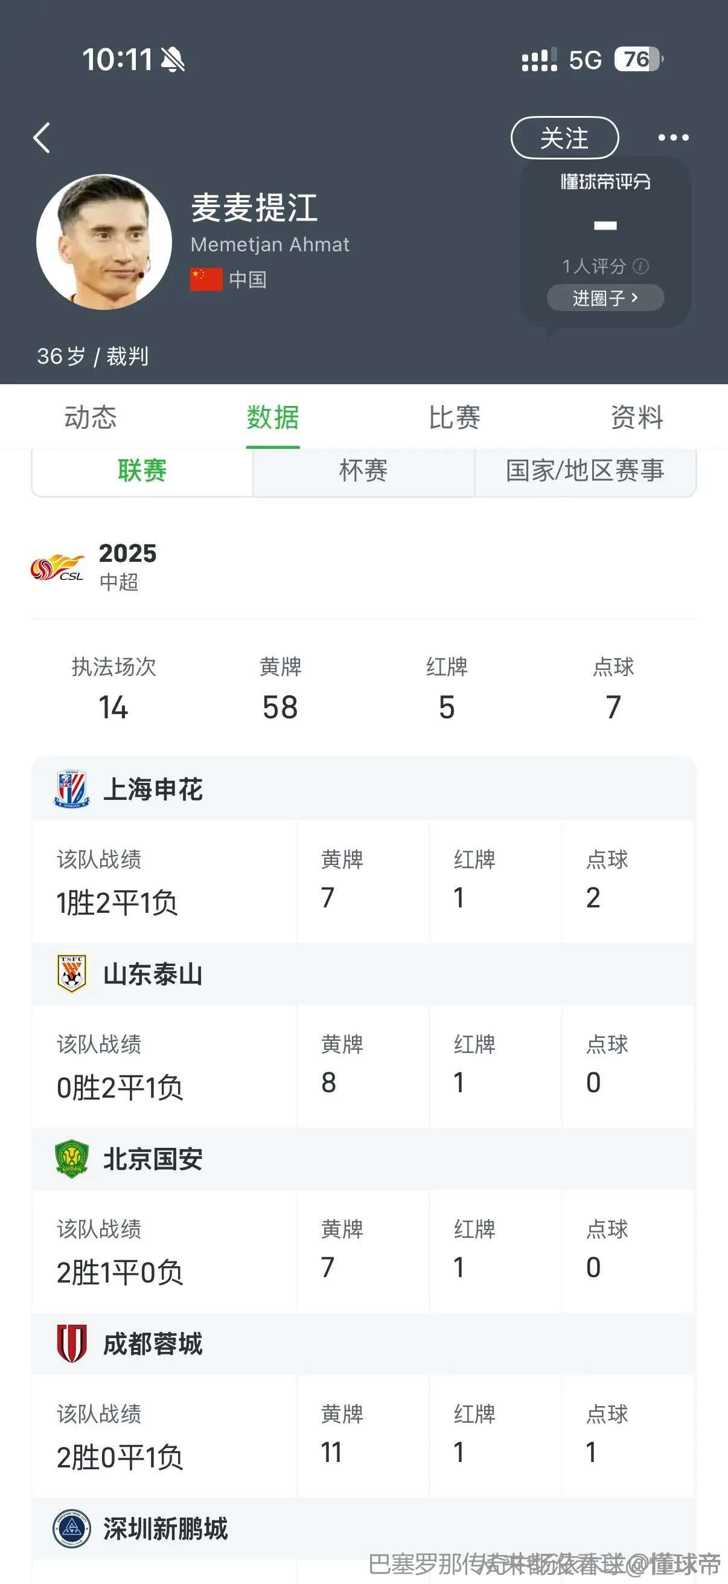Select the 国家/地区赛事 segment
The width and height of the screenshot is (728, 1584).
pyautogui.click(x=584, y=471)
